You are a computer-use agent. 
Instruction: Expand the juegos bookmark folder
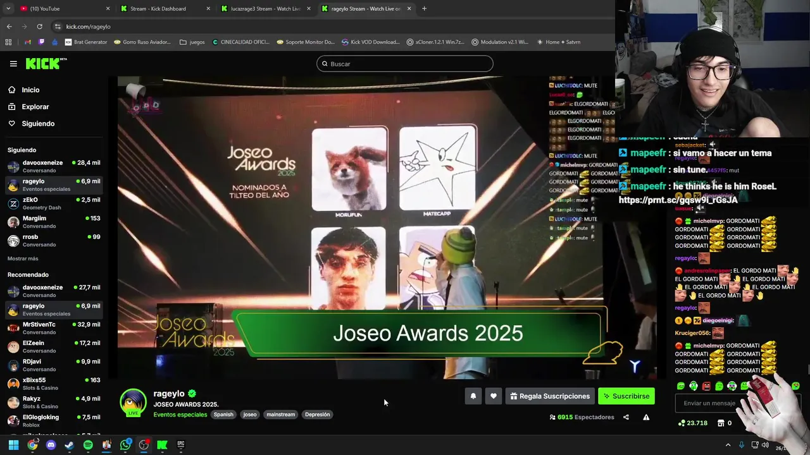(192, 42)
